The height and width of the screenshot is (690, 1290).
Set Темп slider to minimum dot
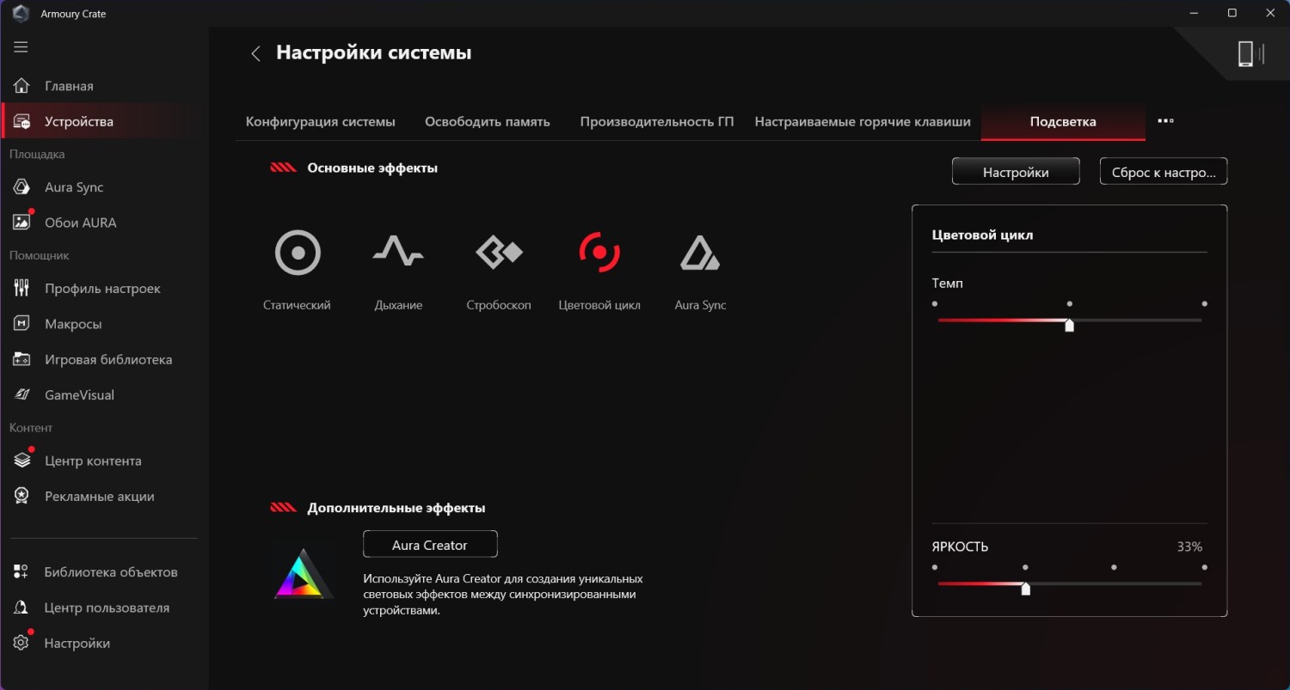pos(935,303)
